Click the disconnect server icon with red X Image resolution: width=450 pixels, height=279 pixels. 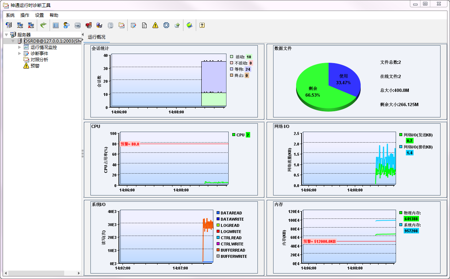[x=31, y=25]
